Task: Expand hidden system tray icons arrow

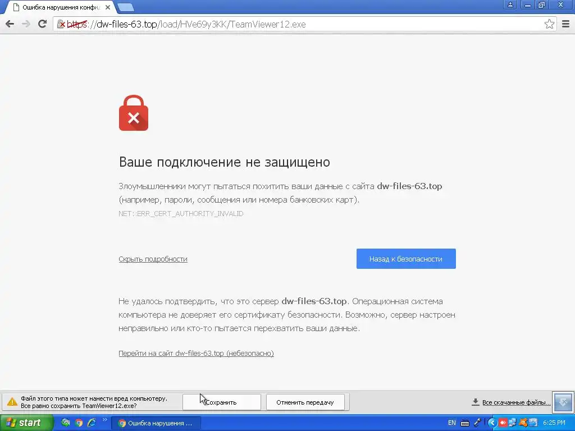Action: (x=492, y=423)
